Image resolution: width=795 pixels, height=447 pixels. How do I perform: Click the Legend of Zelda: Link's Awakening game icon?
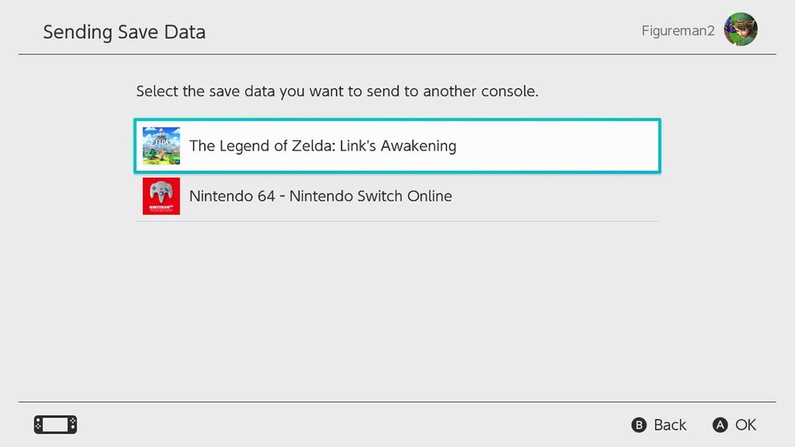tap(162, 145)
